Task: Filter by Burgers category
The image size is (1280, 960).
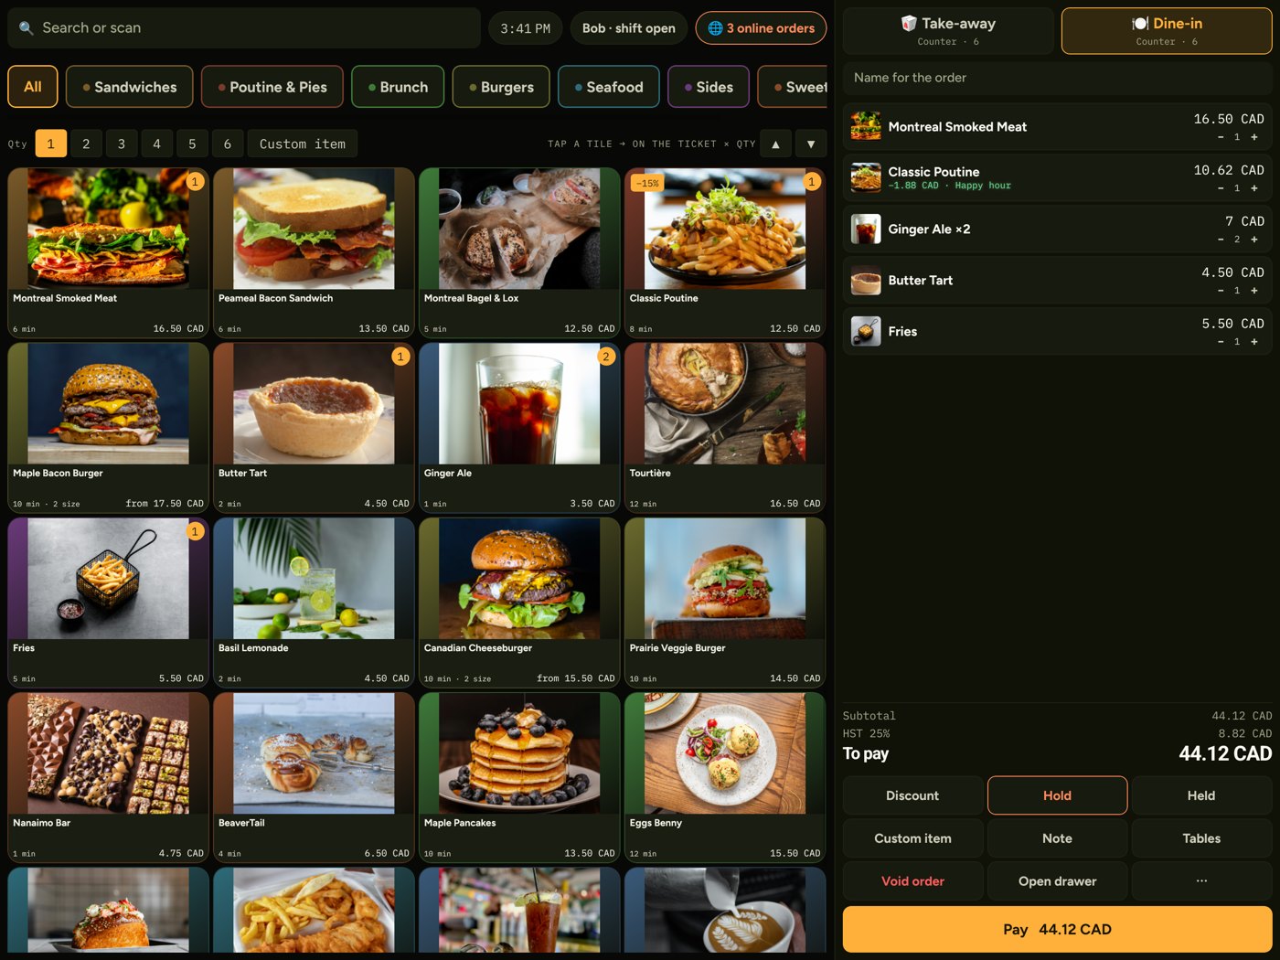Action: click(501, 87)
